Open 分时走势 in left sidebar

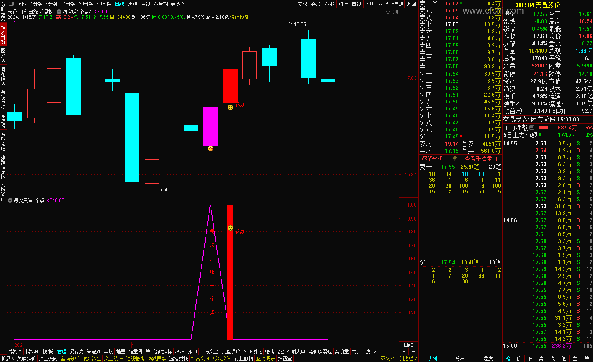coord(3,11)
